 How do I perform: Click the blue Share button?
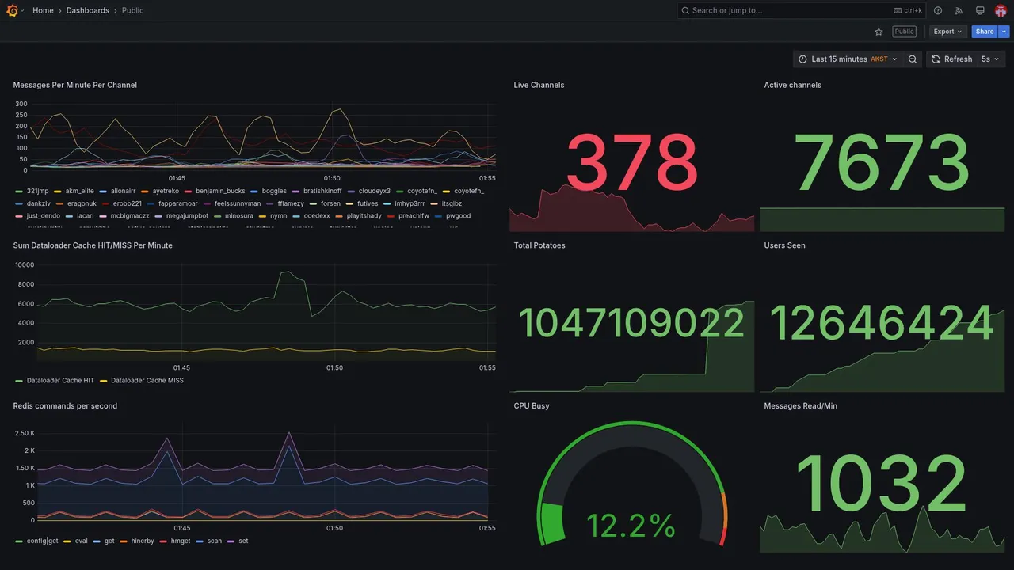coord(985,32)
